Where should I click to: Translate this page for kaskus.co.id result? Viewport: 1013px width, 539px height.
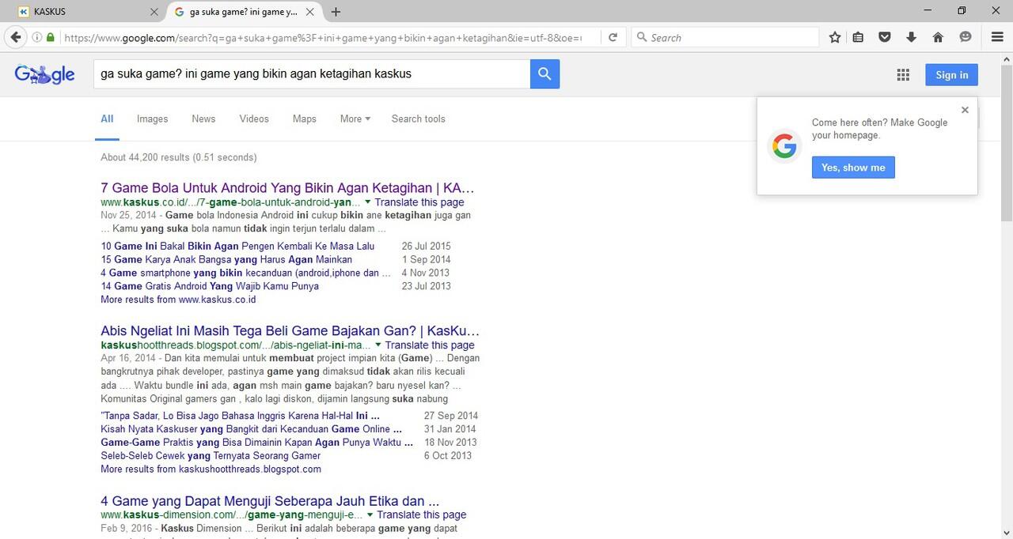click(x=419, y=202)
